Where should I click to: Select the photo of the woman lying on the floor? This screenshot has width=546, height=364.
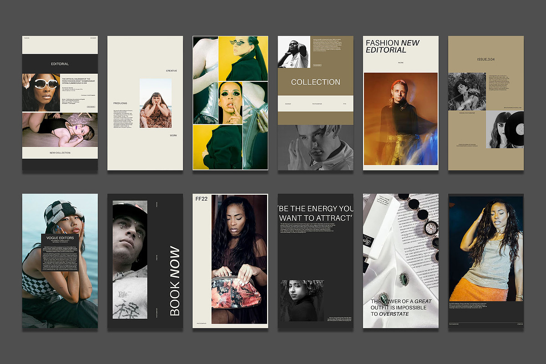point(60,130)
